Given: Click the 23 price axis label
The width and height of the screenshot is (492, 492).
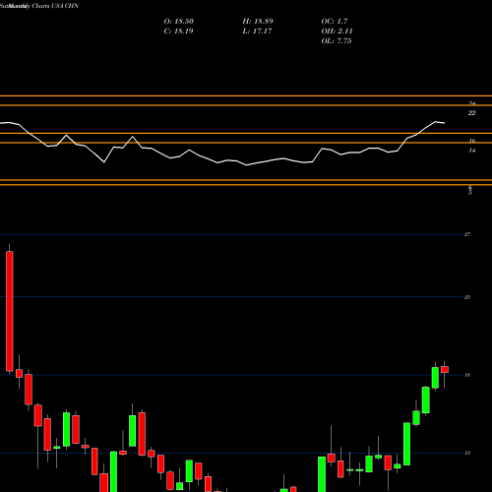Looking at the screenshot, I should tap(467, 297).
